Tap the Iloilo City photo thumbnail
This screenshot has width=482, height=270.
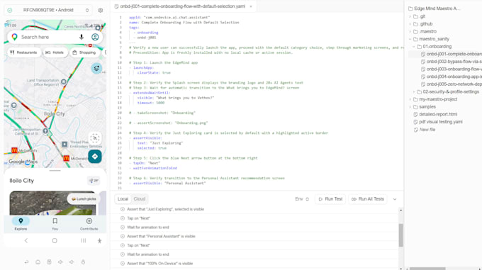[52, 203]
